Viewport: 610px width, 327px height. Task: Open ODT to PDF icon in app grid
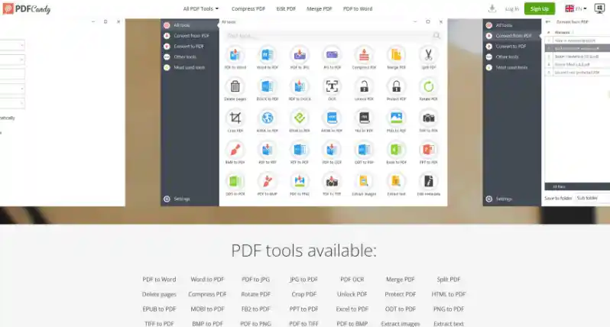tap(364, 150)
